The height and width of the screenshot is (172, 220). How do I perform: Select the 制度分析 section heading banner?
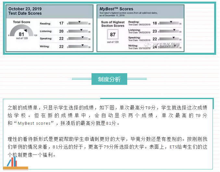pos(109,79)
